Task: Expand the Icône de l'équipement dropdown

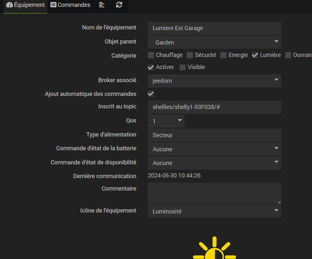Action: [x=214, y=211]
